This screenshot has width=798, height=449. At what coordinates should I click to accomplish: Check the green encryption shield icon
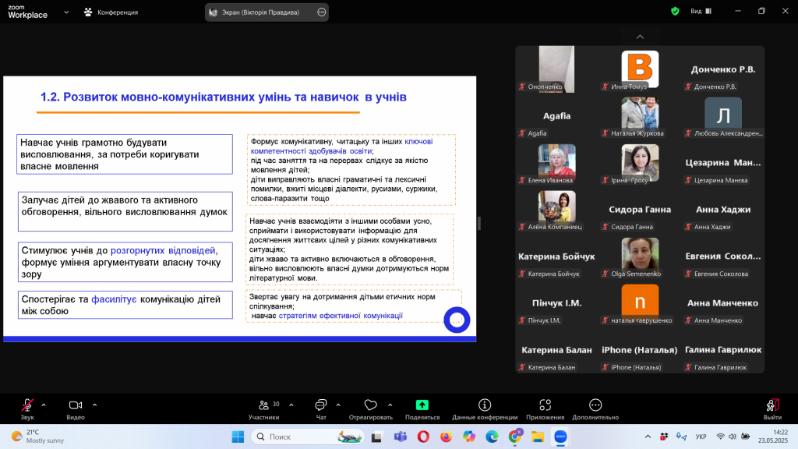point(675,11)
